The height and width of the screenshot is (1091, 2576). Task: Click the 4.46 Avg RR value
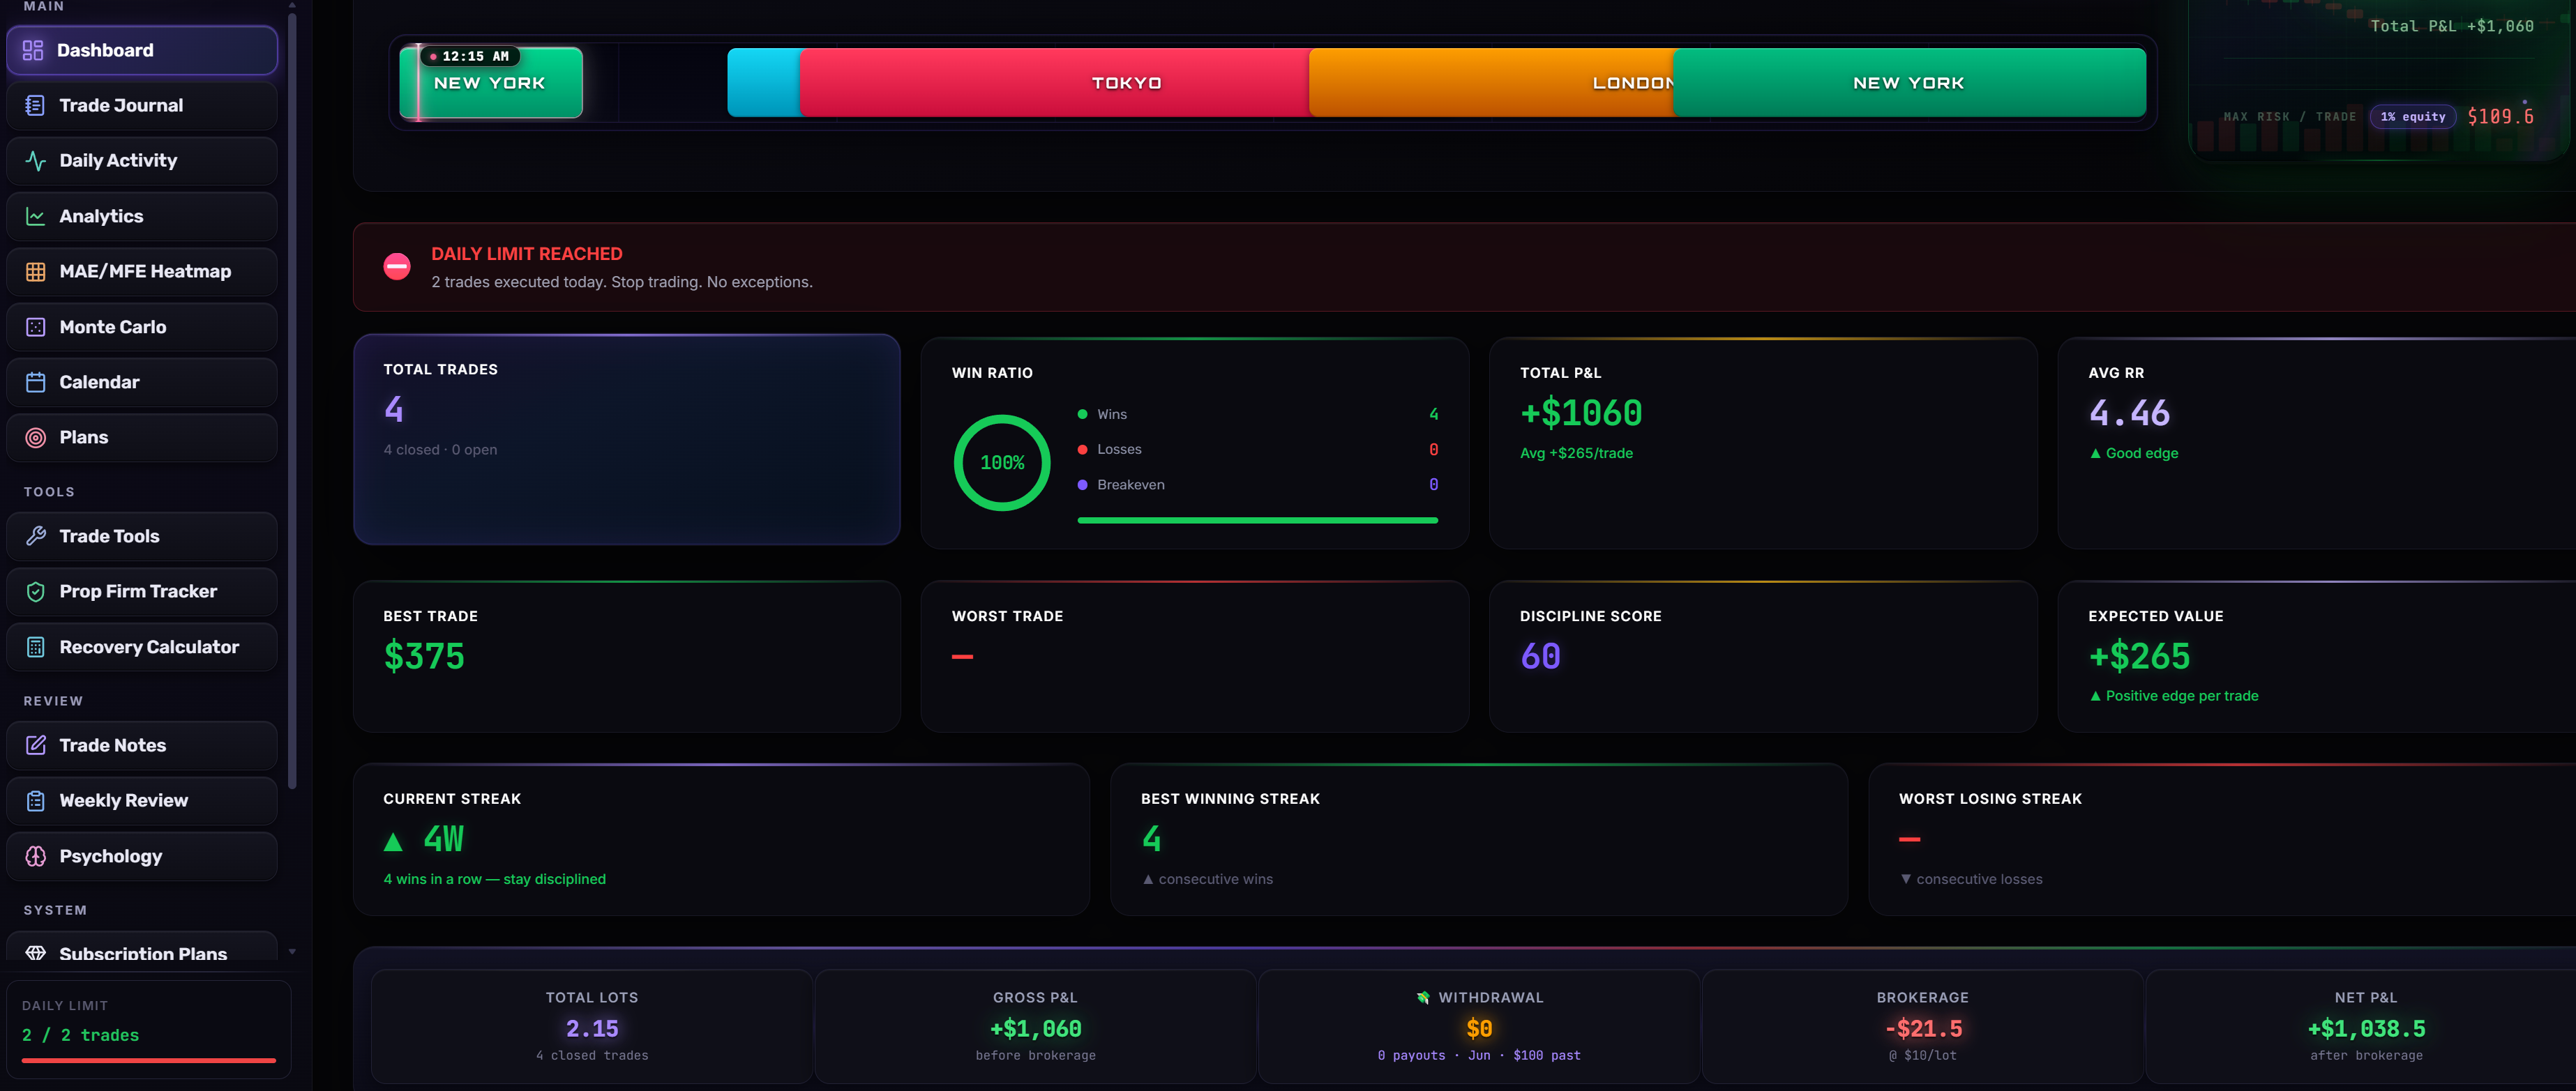[x=2129, y=413]
